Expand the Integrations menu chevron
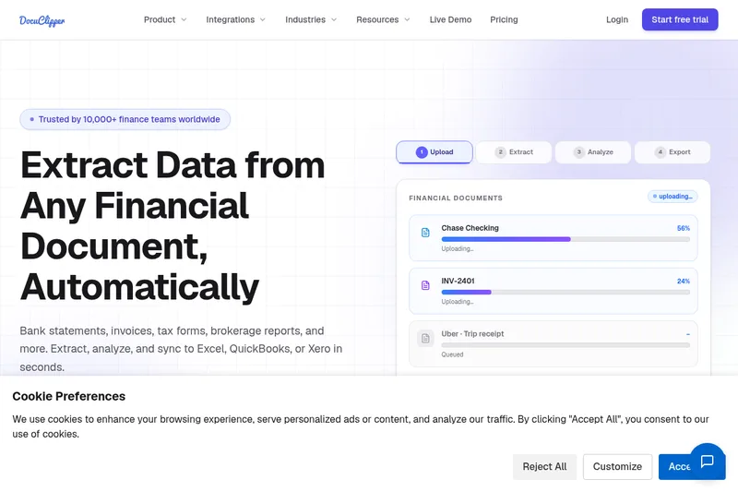This screenshot has height=492, width=738. coord(263,19)
